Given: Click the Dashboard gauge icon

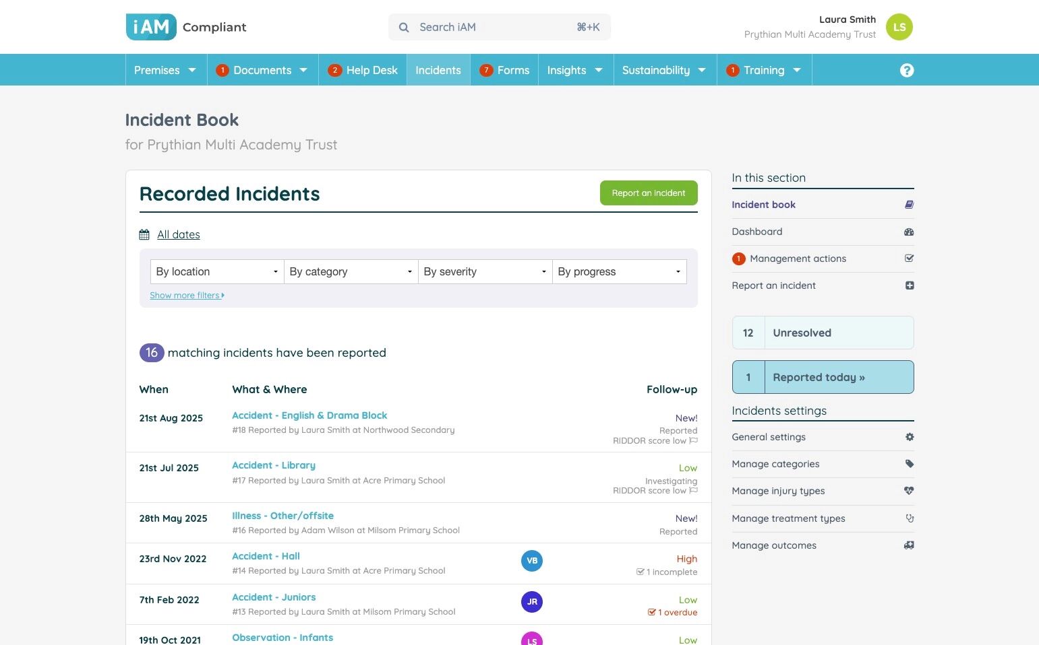Looking at the screenshot, I should click(909, 232).
